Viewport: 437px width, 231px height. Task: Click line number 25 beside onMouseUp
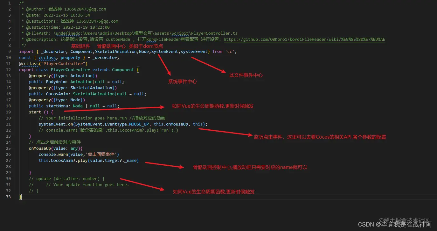[9, 148]
